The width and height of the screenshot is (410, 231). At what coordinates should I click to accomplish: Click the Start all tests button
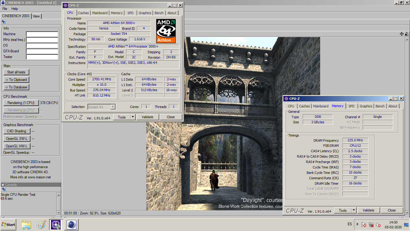[16, 72]
